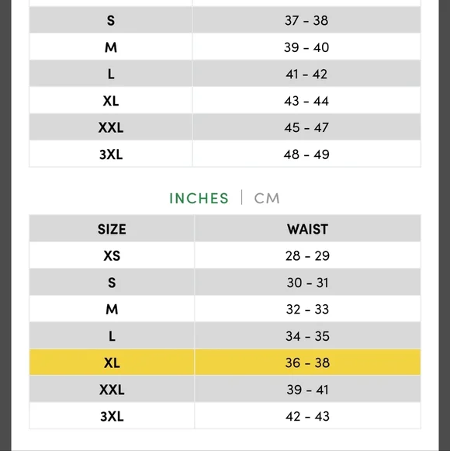Select the highlighted XL waist row
The width and height of the screenshot is (450, 451).
225,363
